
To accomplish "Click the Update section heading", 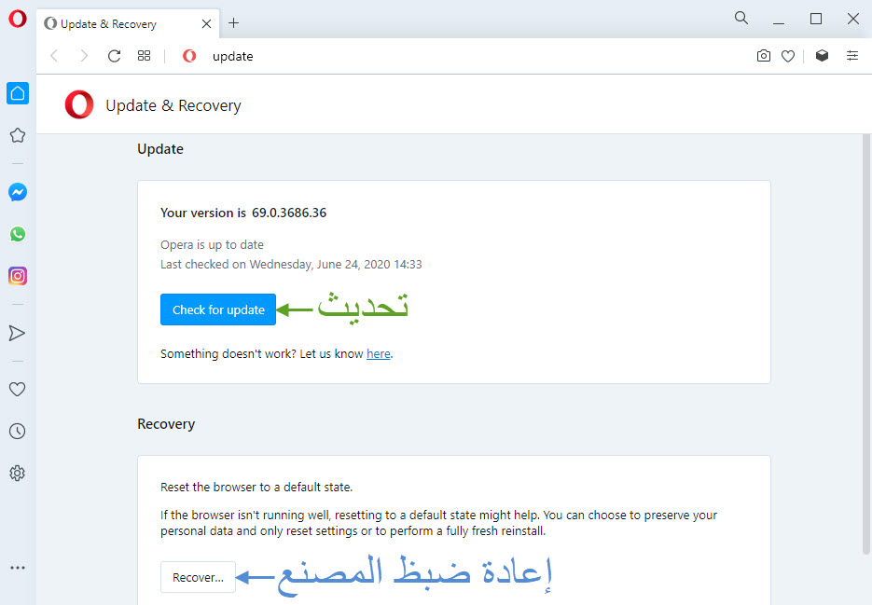I will (160, 149).
